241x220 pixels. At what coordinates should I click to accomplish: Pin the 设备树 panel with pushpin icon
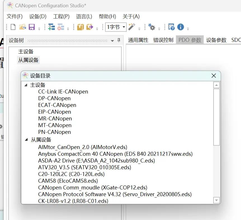coord(119,40)
